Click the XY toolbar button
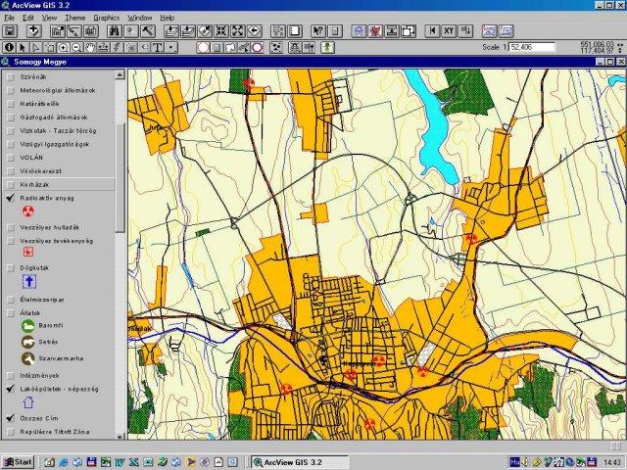Viewport: 627px width, 470px height. pos(449,31)
